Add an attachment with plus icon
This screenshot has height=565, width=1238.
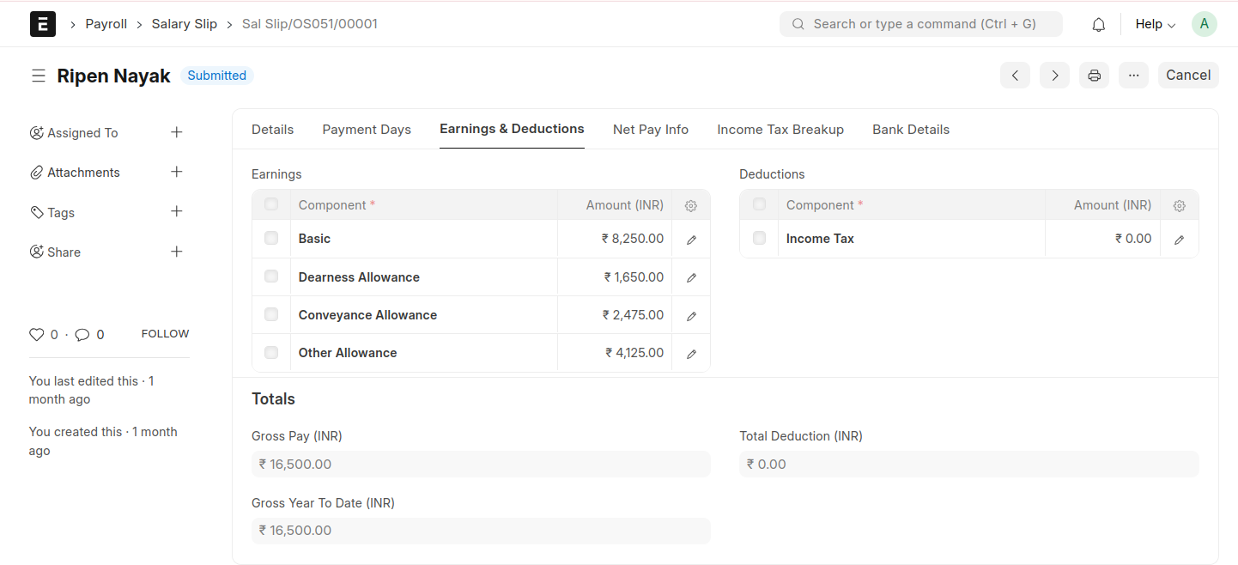[177, 172]
